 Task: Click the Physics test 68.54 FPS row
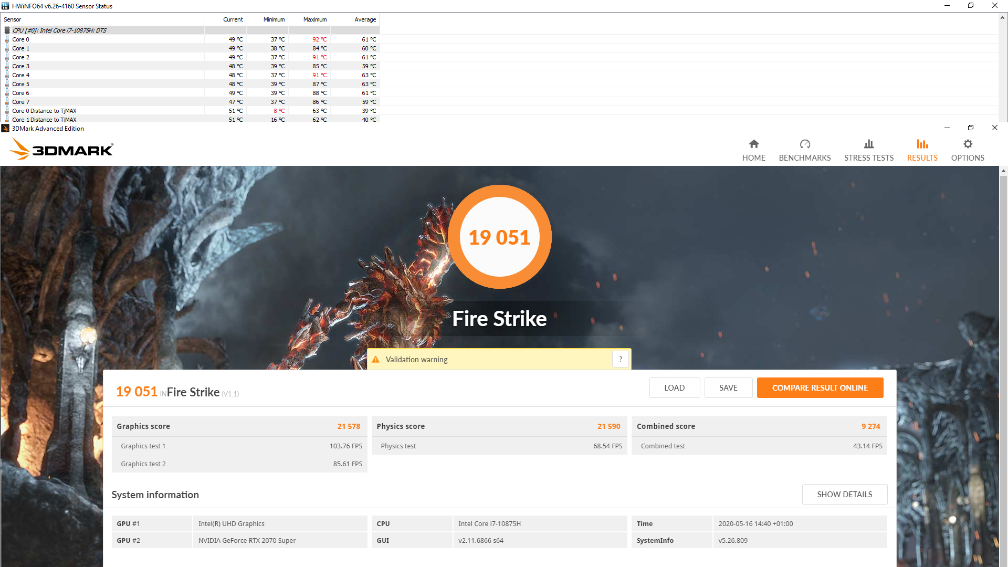(x=499, y=446)
